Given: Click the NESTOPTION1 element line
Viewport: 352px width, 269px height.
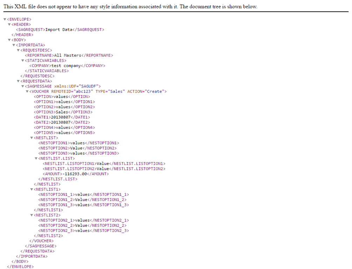Looking at the screenshot, I should [x=79, y=143].
